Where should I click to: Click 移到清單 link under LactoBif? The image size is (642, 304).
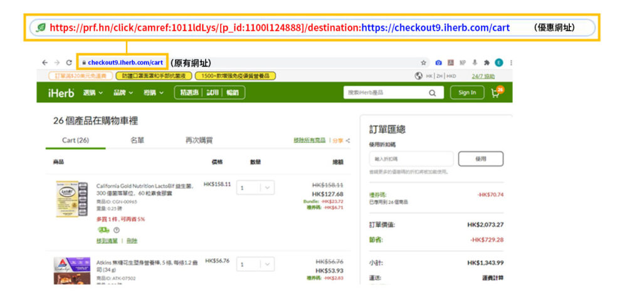click(107, 241)
